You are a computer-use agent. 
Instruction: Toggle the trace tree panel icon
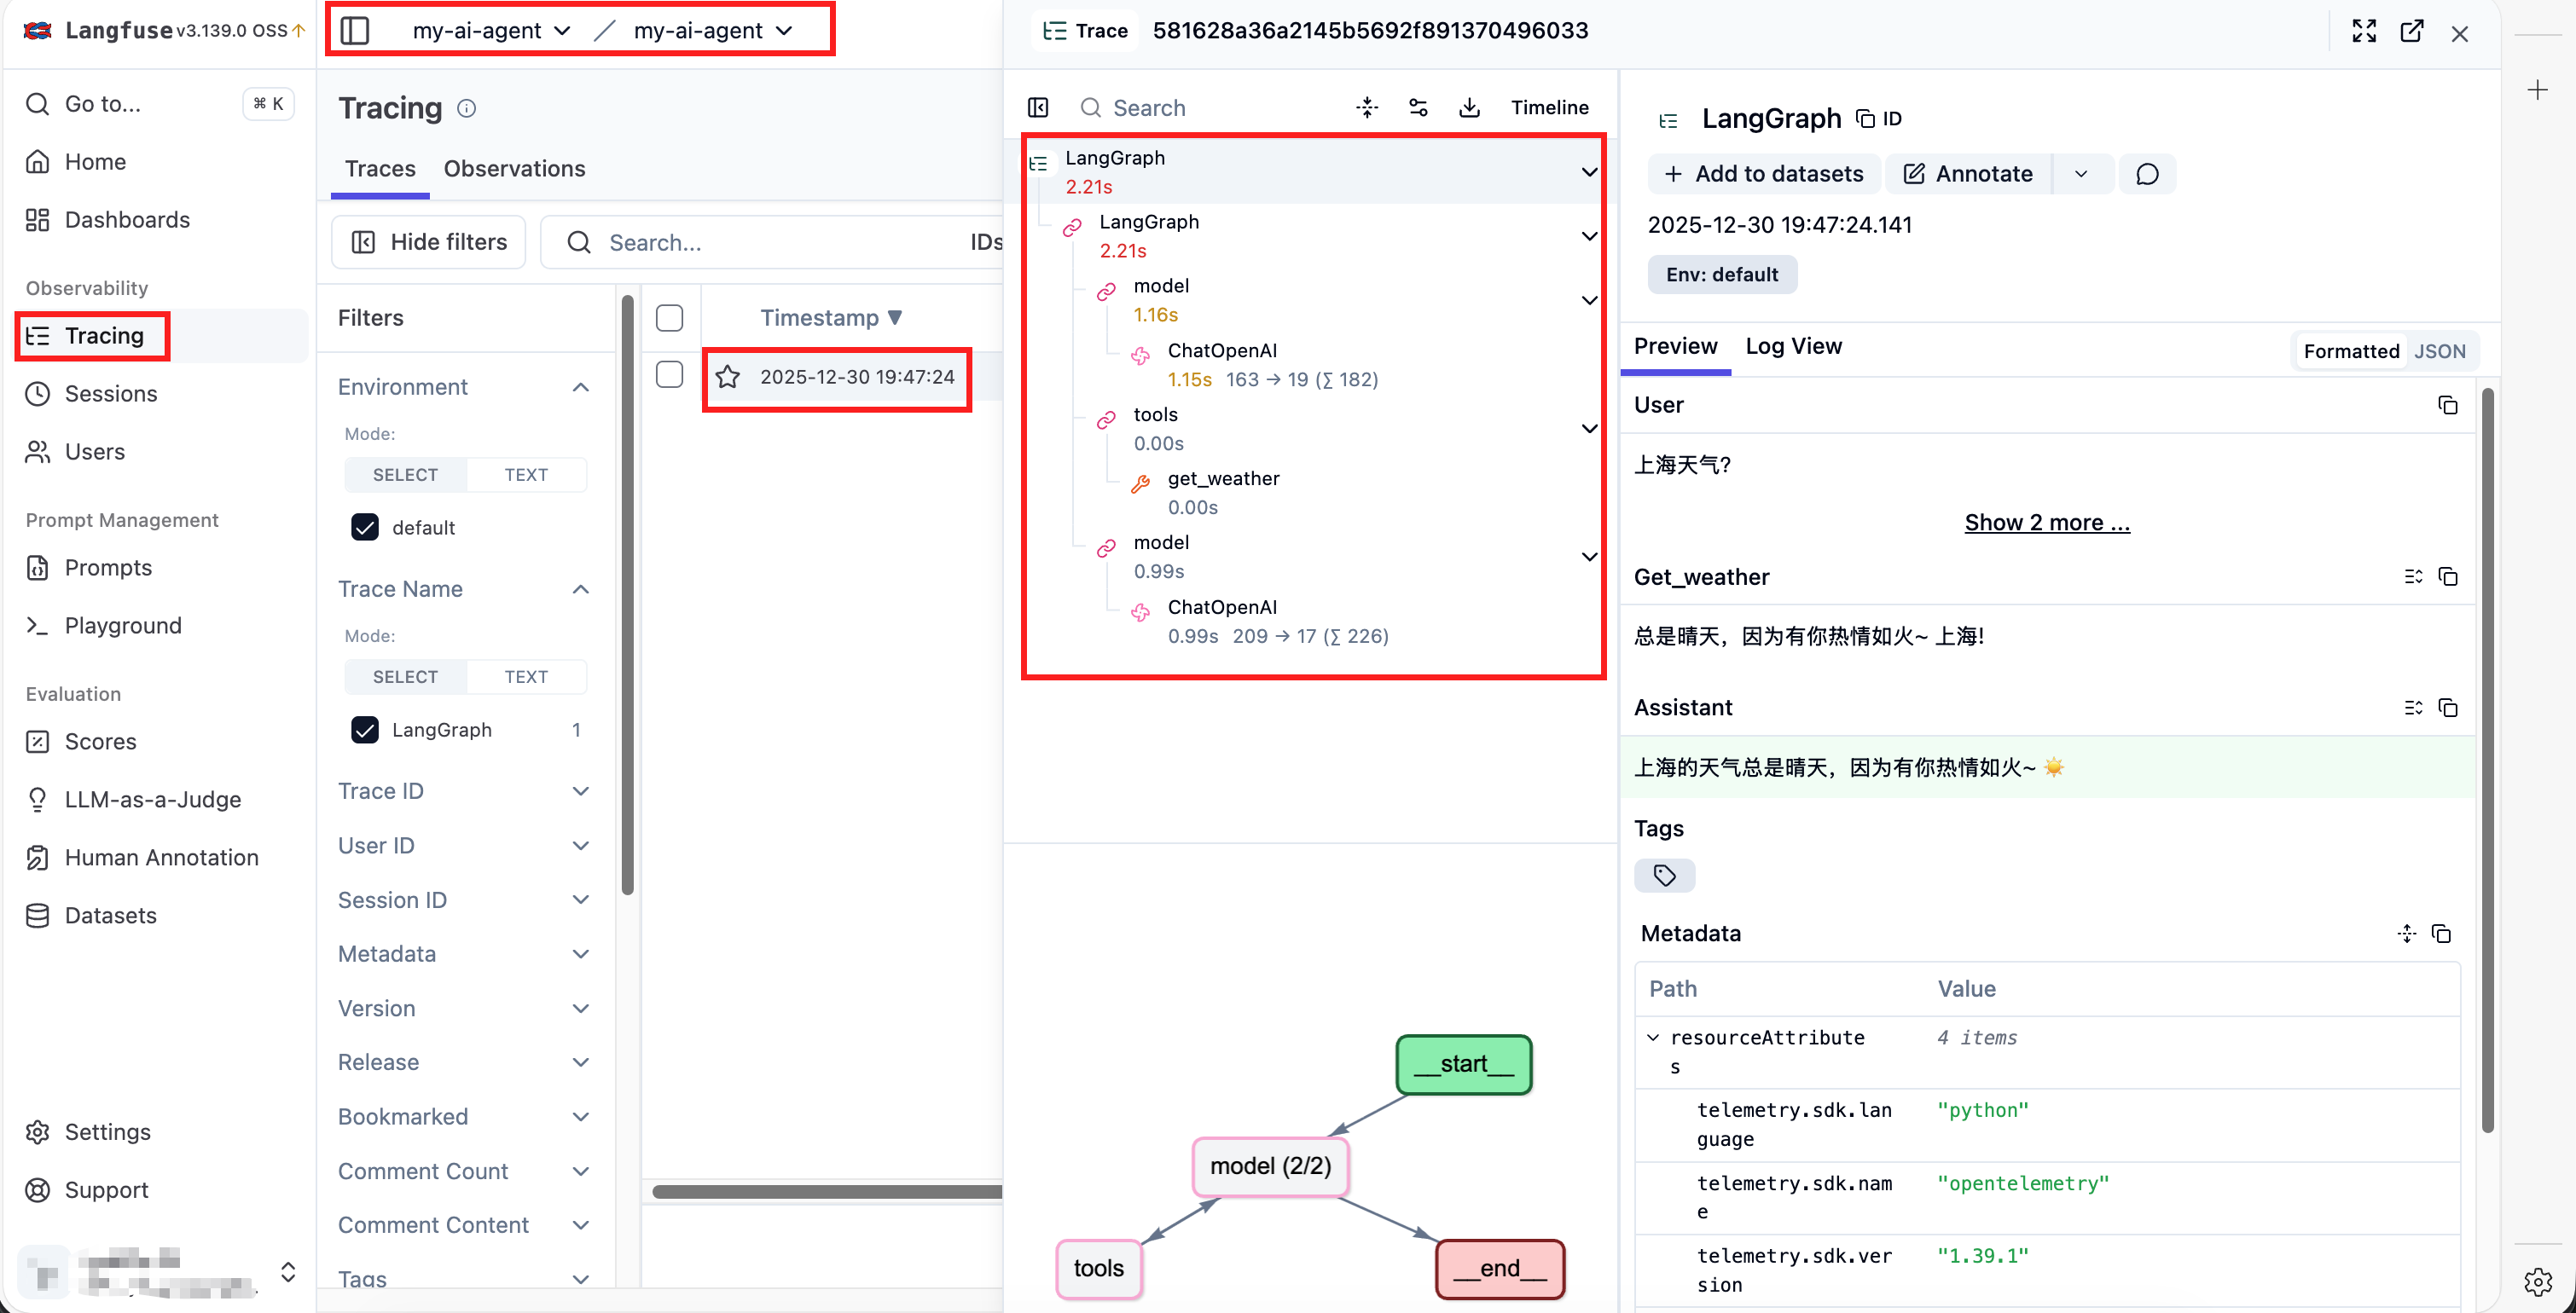tap(1038, 107)
